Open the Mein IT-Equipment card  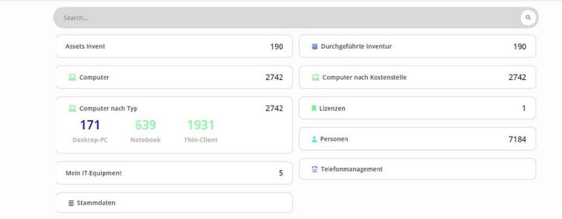[174, 173]
